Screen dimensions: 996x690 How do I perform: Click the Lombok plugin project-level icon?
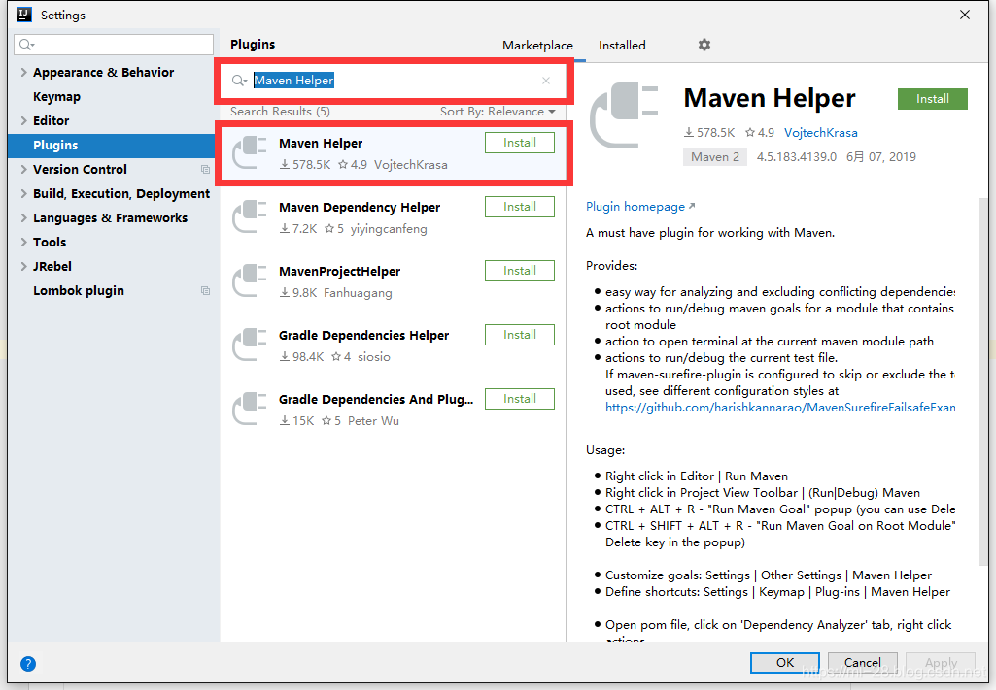click(x=205, y=290)
